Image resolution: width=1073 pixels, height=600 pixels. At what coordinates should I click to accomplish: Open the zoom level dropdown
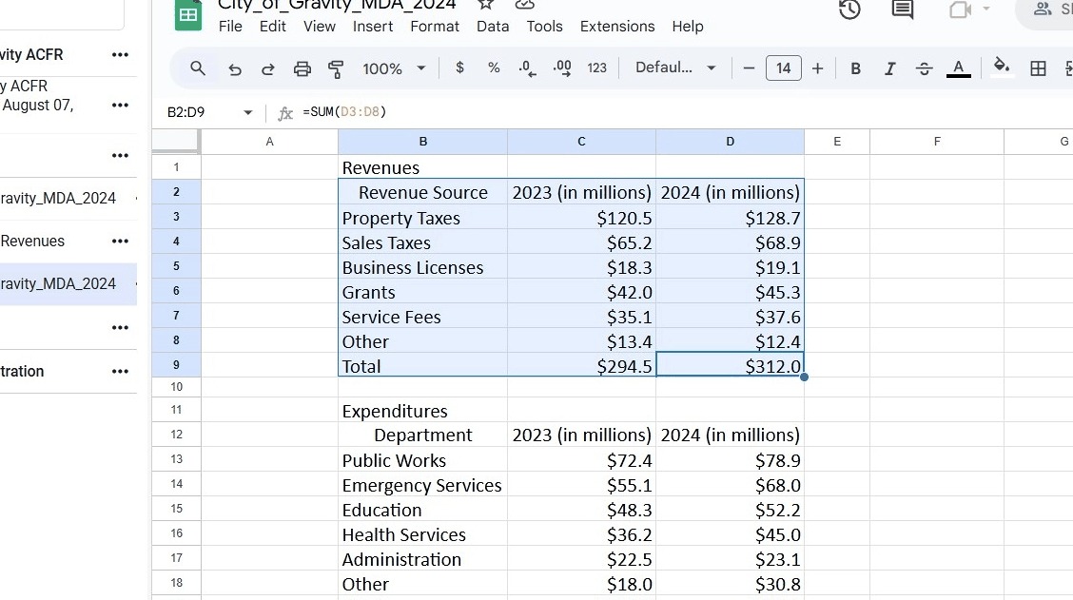pyautogui.click(x=394, y=68)
